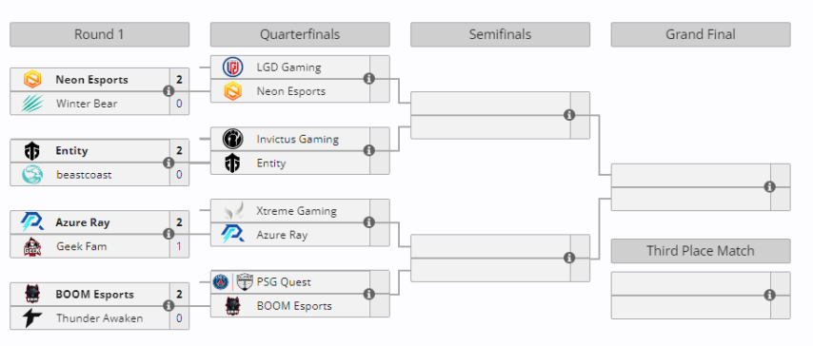
Task: Open beastcoast team page
Action: [84, 175]
